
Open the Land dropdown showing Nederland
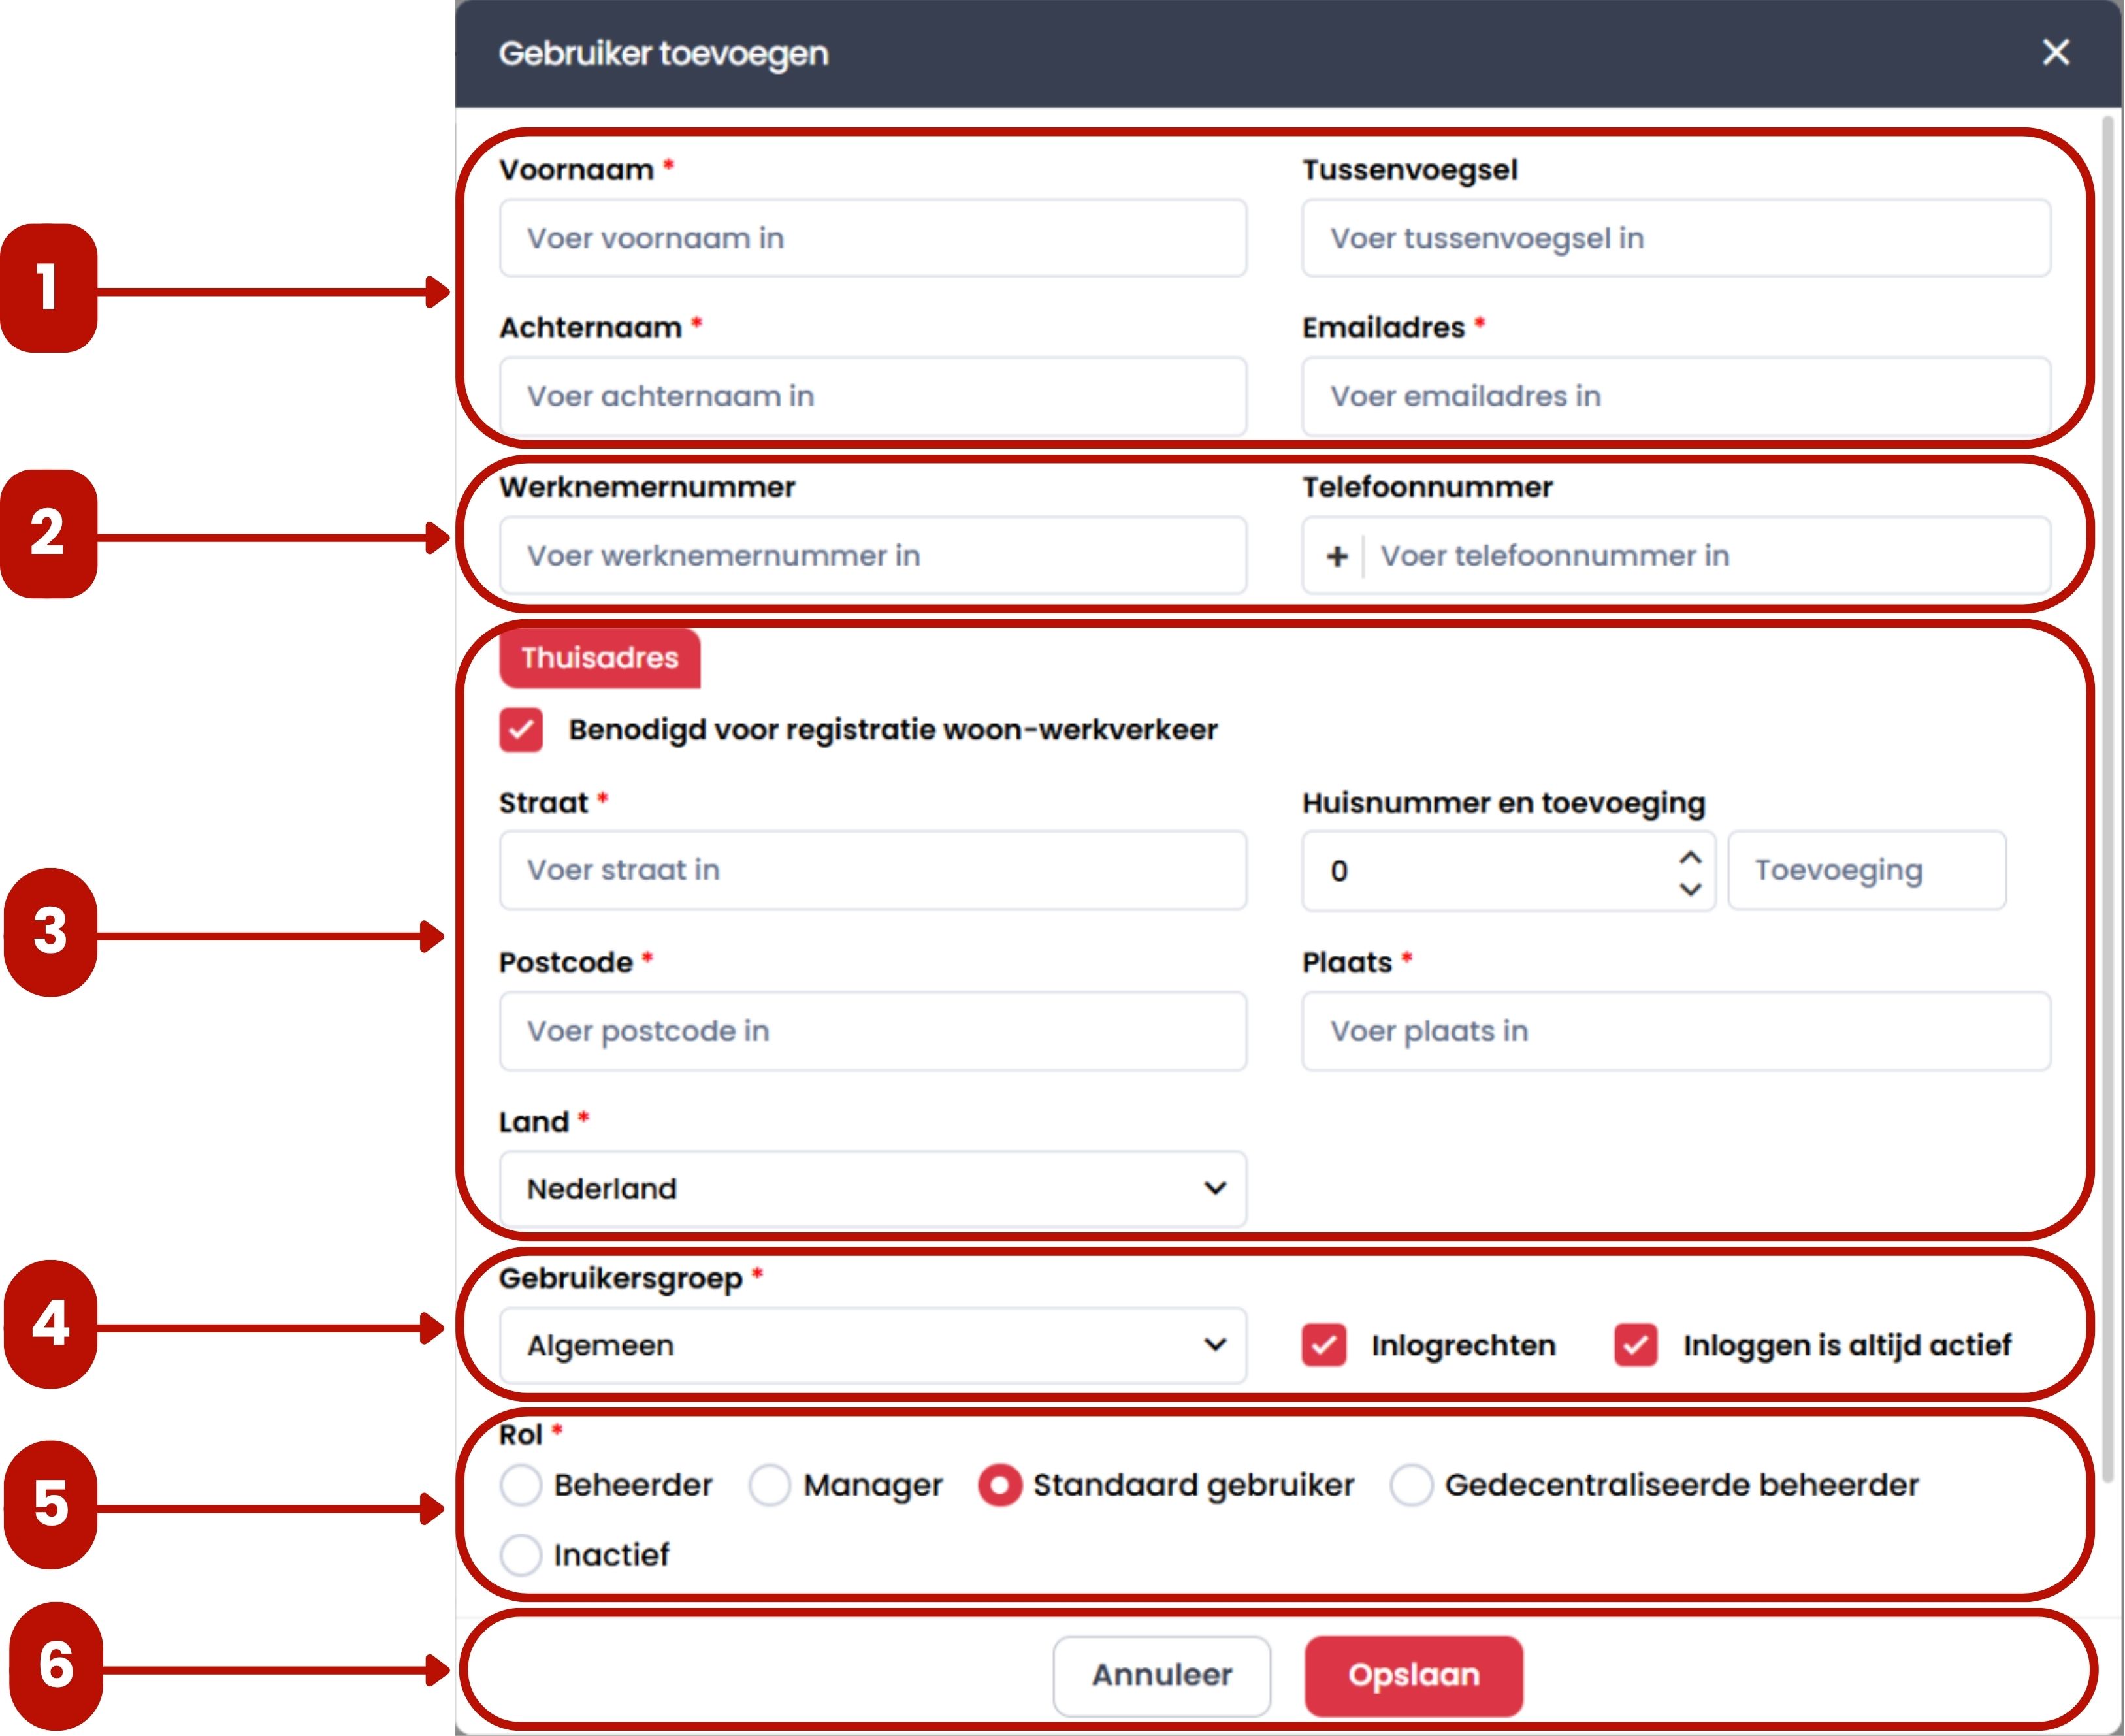[873, 1189]
